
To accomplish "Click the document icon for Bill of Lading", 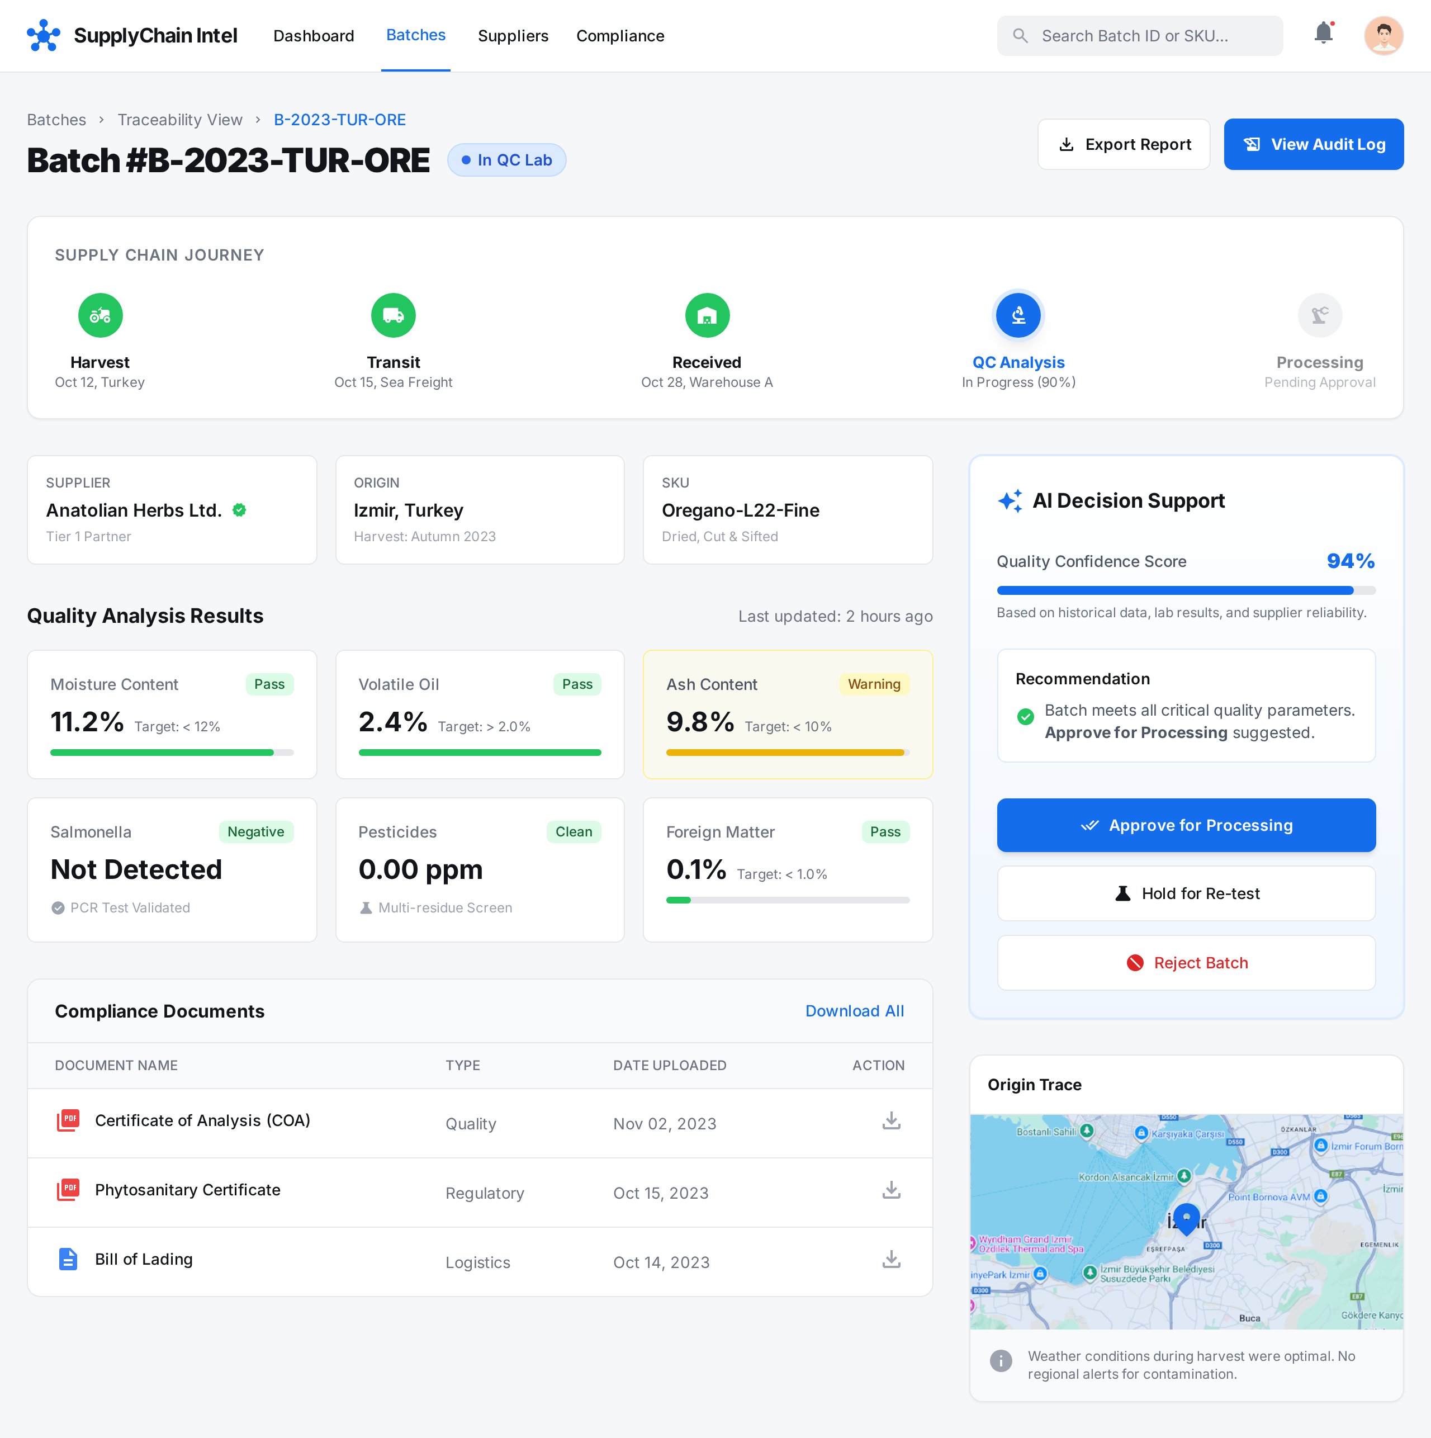I will [x=68, y=1259].
